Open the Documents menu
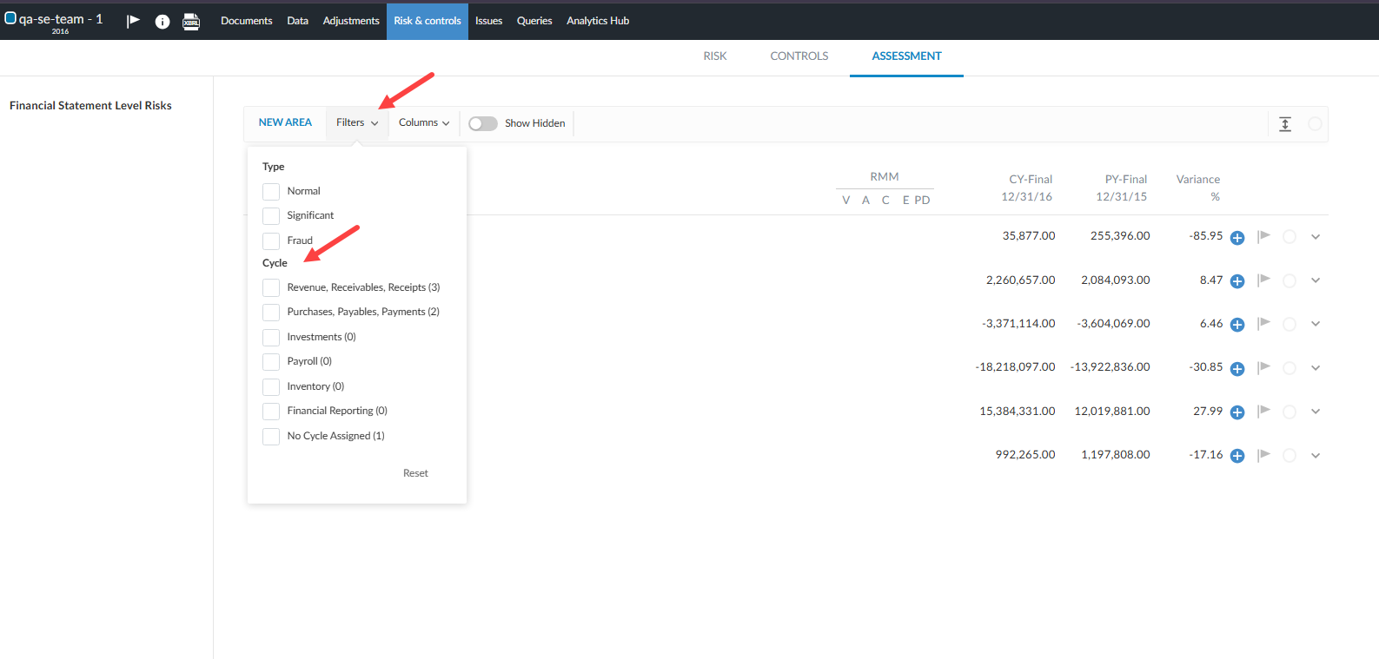Viewport: 1379px width, 659px height. (x=247, y=21)
